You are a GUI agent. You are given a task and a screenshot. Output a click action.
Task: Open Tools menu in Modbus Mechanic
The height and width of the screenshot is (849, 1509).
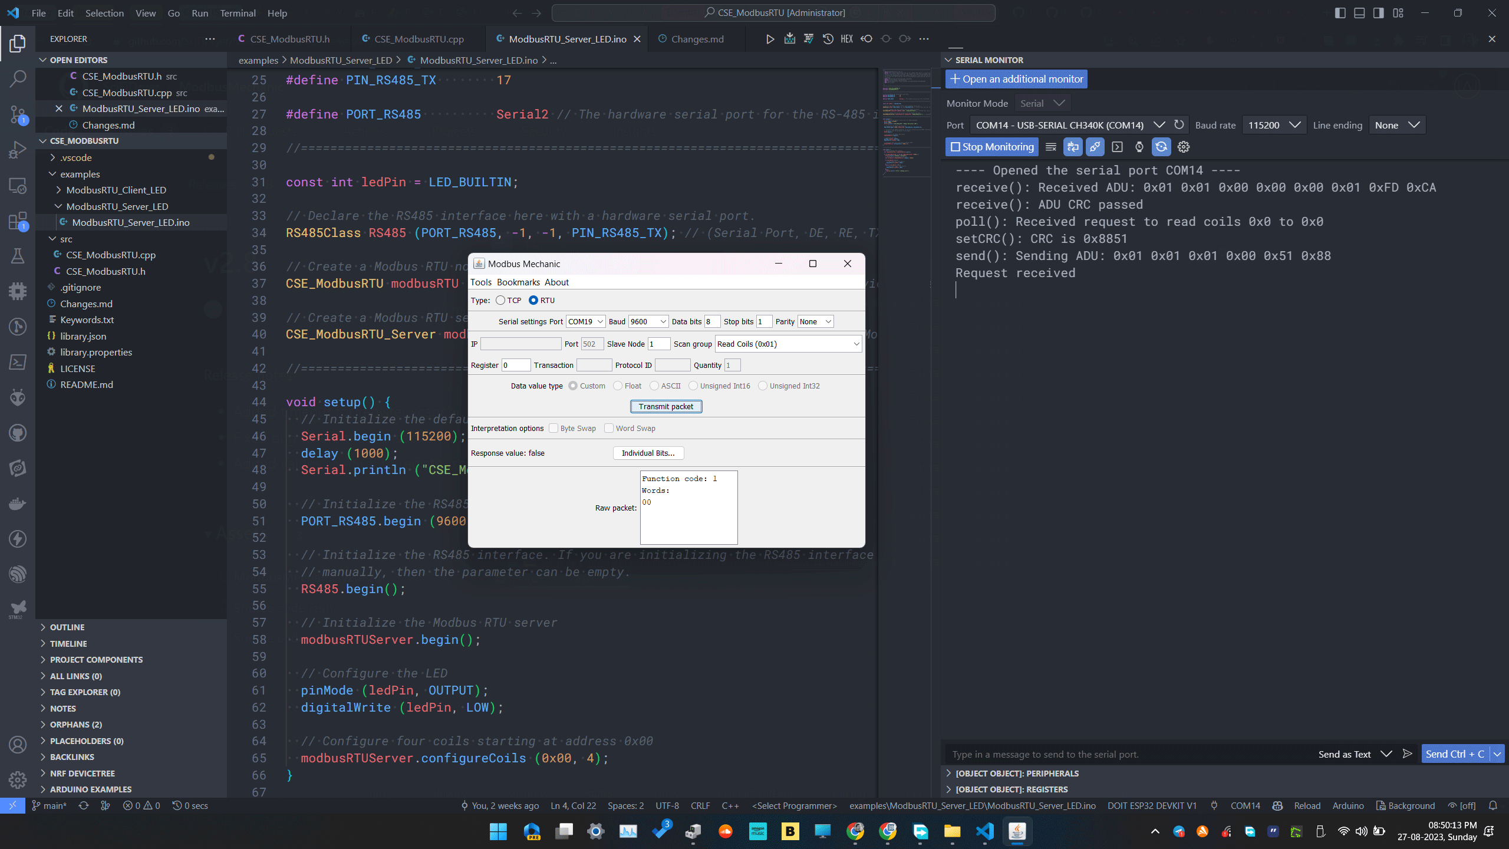point(481,282)
